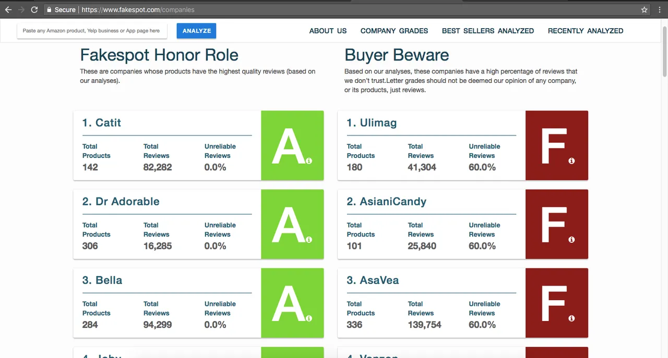This screenshot has width=668, height=358.
Task: Click AsianiCandy's total reviews 25,840
Action: click(x=422, y=246)
